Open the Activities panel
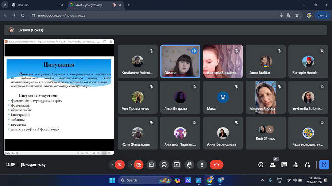This screenshot has width=332, height=186. tap(296, 165)
